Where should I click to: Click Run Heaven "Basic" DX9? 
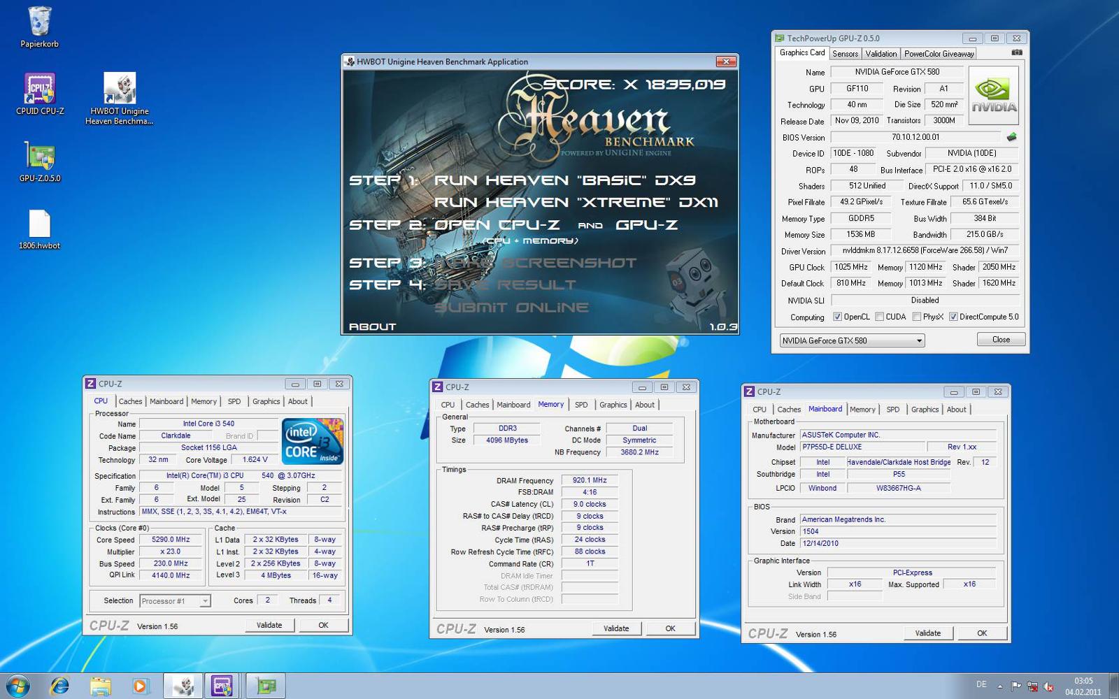(x=564, y=180)
